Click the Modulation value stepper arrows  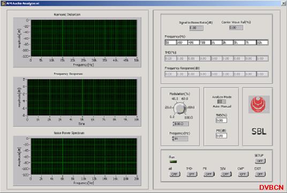(x=173, y=124)
